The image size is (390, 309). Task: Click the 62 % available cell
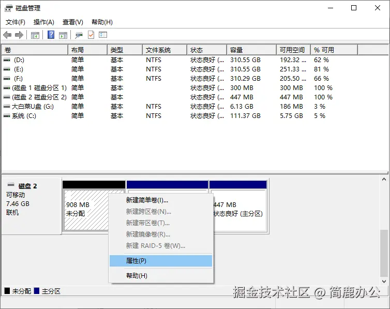point(321,60)
